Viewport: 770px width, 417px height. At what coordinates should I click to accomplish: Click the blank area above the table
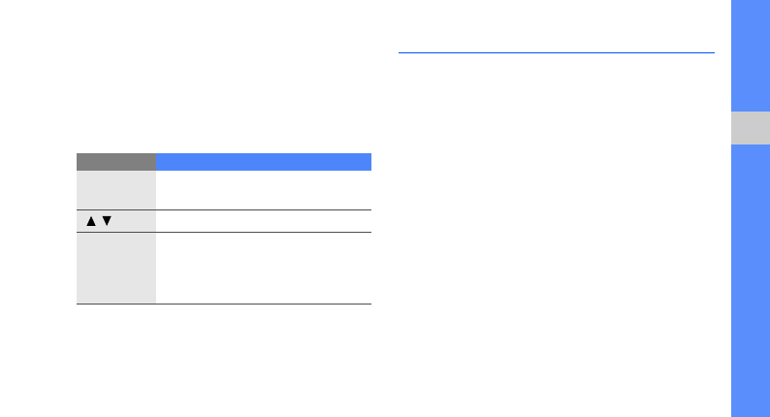pos(224,77)
